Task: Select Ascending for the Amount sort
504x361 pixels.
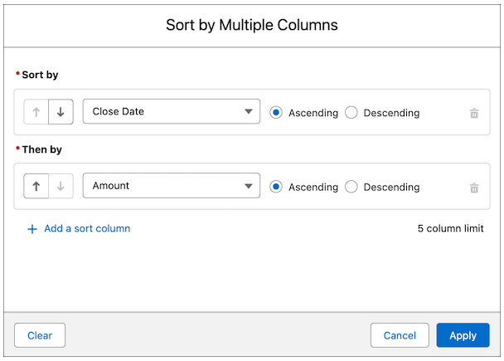Action: point(277,187)
